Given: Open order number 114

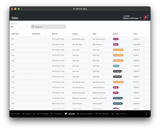Looking at the screenshot, I should pyautogui.click(x=12, y=82).
